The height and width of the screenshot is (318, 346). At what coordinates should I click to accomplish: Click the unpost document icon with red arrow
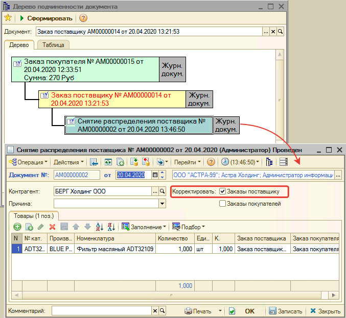point(146,162)
